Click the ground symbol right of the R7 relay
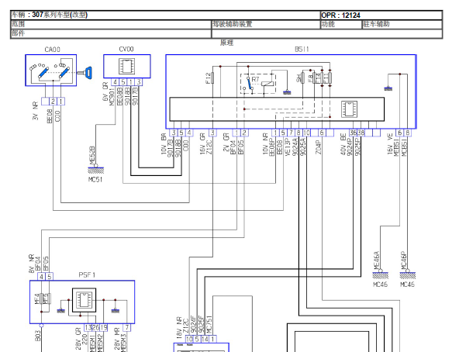459x352 pixels. tap(287, 92)
